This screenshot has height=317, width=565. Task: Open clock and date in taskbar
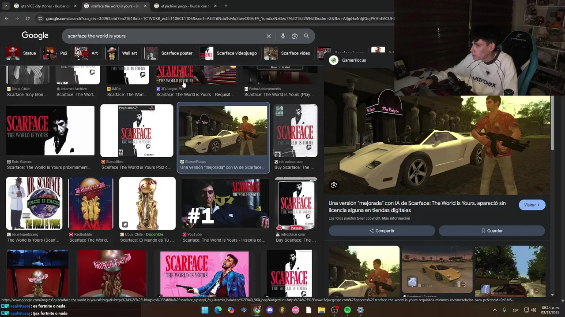[x=550, y=310]
